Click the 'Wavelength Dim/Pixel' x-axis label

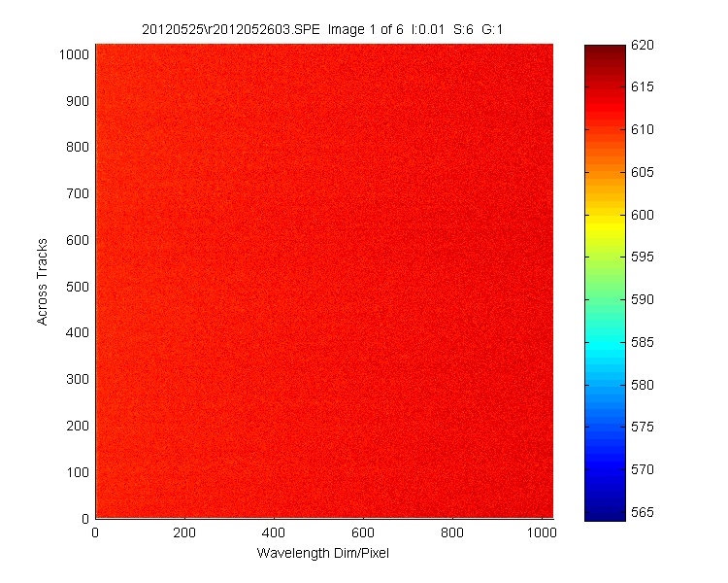click(322, 553)
